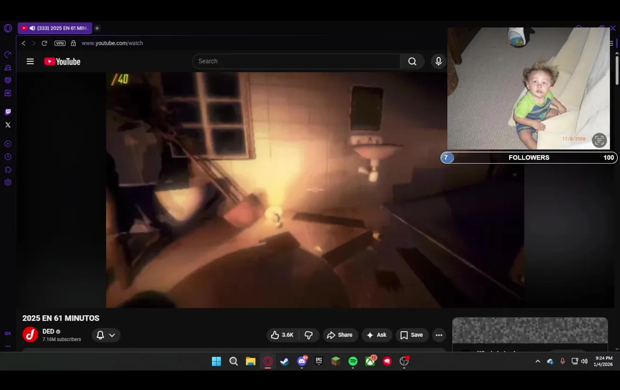The width and height of the screenshot is (620, 390).
Task: Open Windows taskbar Search
Action: pyautogui.click(x=234, y=361)
